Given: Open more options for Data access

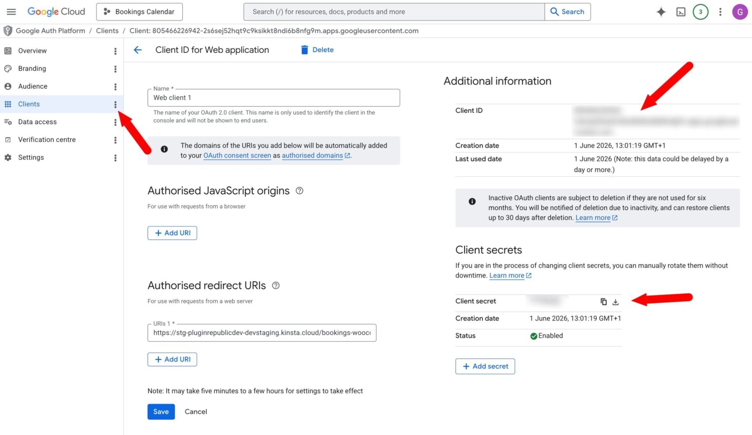Looking at the screenshot, I should point(115,122).
